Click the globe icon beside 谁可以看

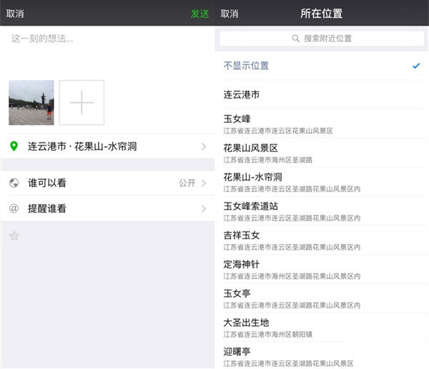point(14,183)
